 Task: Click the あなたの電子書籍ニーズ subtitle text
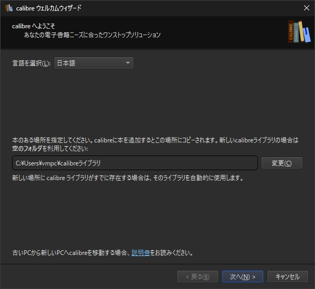click(x=92, y=35)
